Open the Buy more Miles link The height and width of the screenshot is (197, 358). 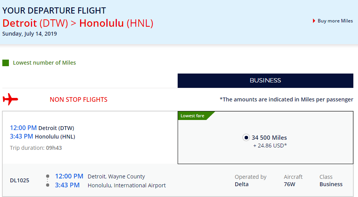pyautogui.click(x=335, y=21)
